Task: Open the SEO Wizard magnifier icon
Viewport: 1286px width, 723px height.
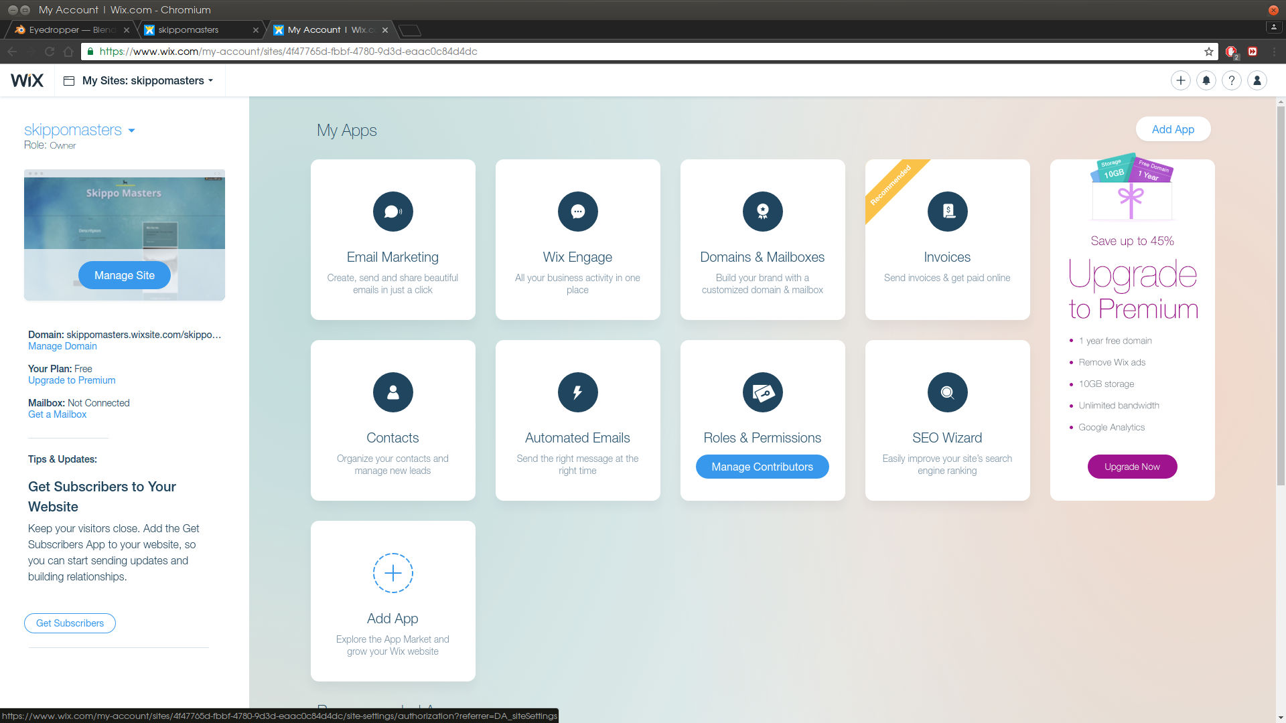Action: coord(948,392)
